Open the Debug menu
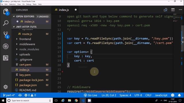 [29, 4]
